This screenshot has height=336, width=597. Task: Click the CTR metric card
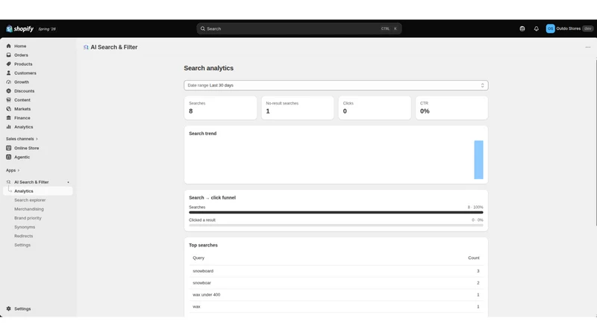pos(451,108)
